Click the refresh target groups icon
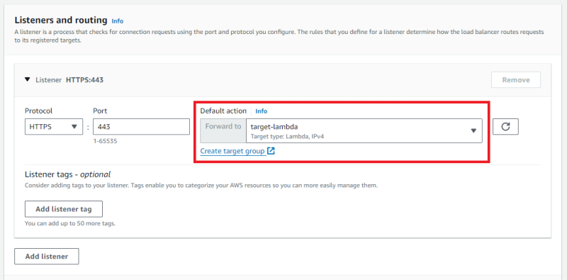This screenshot has height=280, width=567. pos(505,127)
